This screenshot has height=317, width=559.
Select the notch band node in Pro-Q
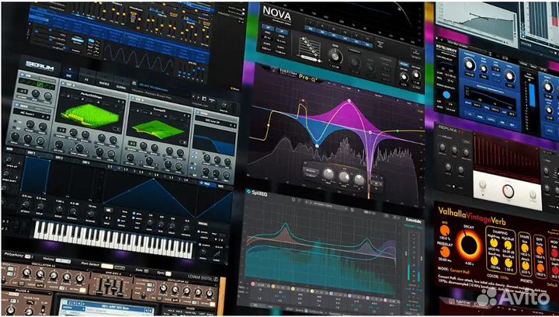370,132
